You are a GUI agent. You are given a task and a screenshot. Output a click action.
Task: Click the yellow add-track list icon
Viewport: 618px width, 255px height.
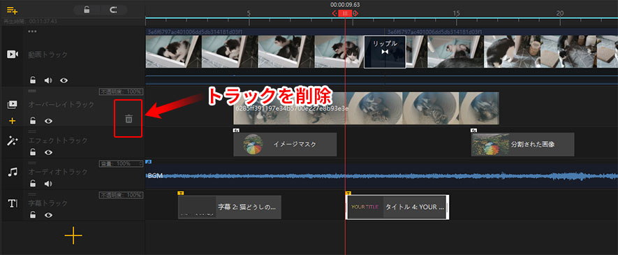click(12, 10)
